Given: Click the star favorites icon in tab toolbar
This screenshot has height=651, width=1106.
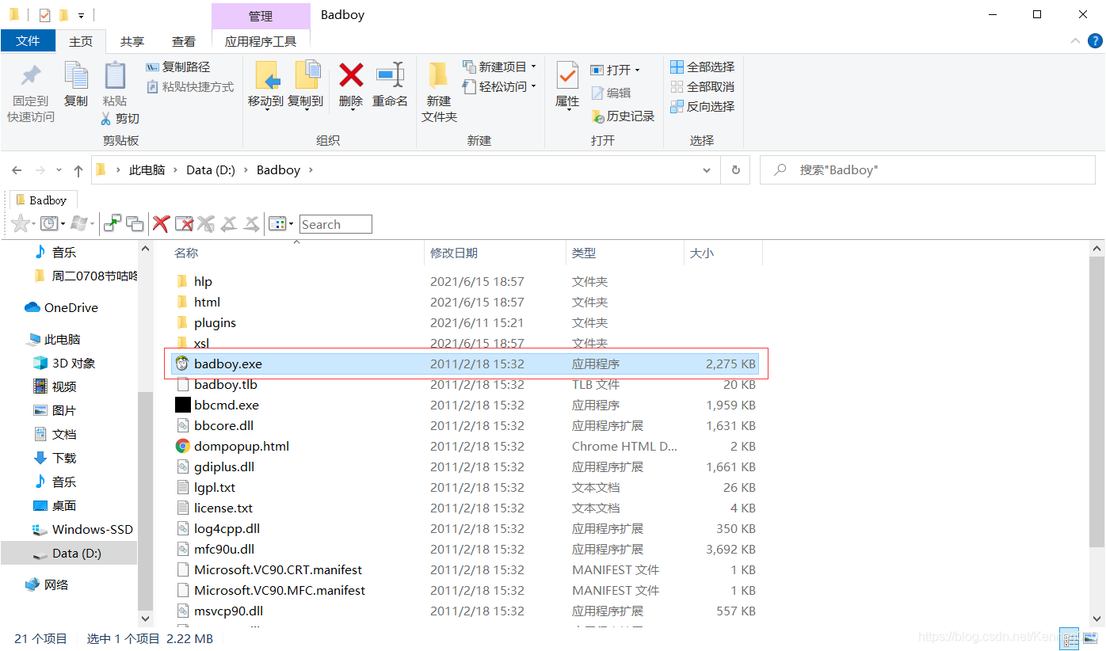Looking at the screenshot, I should 20,224.
